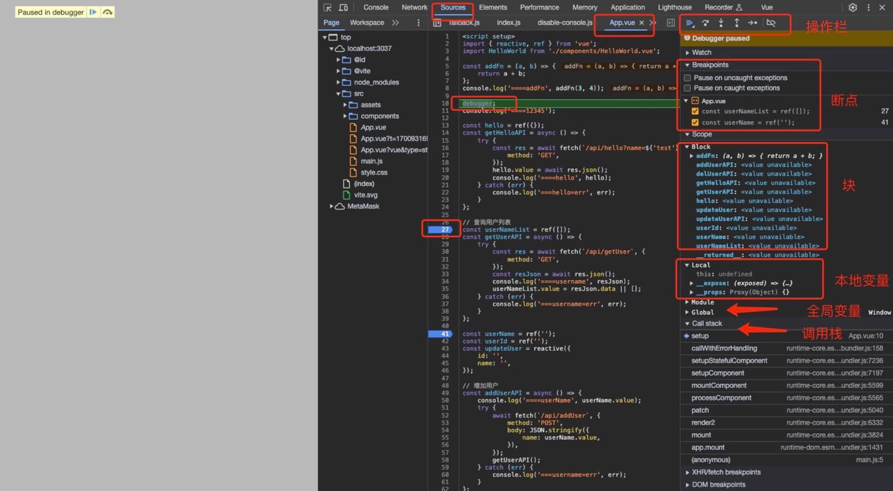The width and height of the screenshot is (893, 491).
Task: Click the Step out of function icon
Action: (x=736, y=23)
